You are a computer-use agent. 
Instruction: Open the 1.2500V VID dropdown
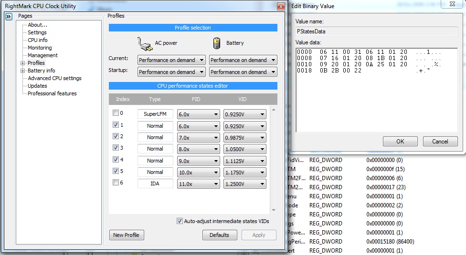coord(244,184)
